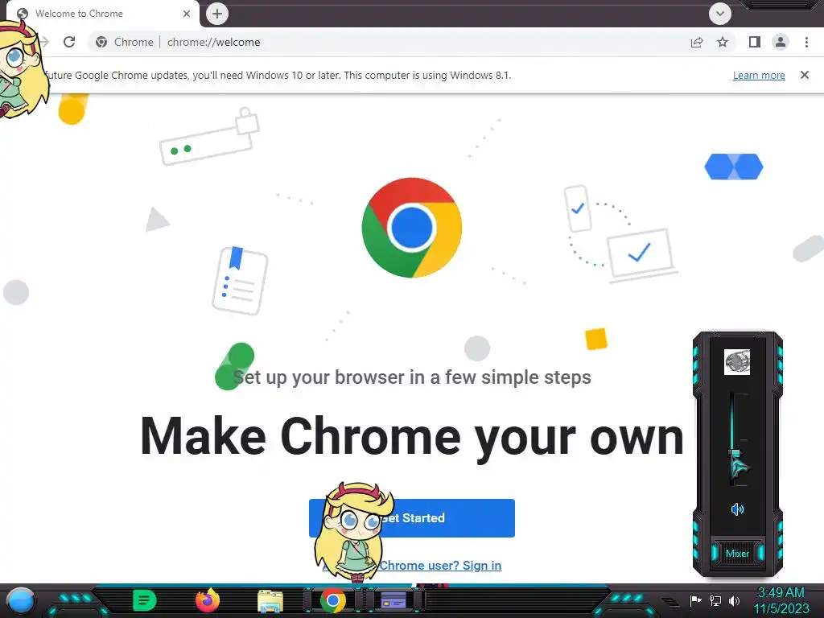Open the network tray icon
The width and height of the screenshot is (824, 618).
(715, 600)
